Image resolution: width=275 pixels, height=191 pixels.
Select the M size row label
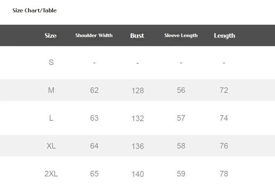[x=51, y=90]
